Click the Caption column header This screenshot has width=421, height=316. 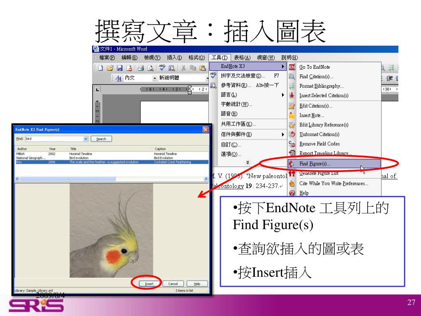click(x=180, y=149)
